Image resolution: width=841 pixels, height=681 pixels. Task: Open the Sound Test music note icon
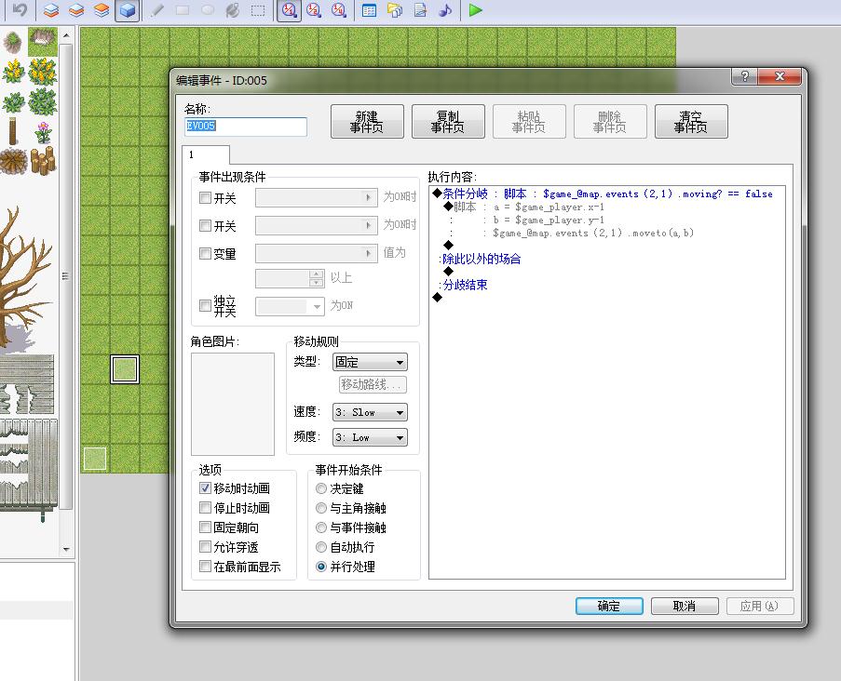445,9
